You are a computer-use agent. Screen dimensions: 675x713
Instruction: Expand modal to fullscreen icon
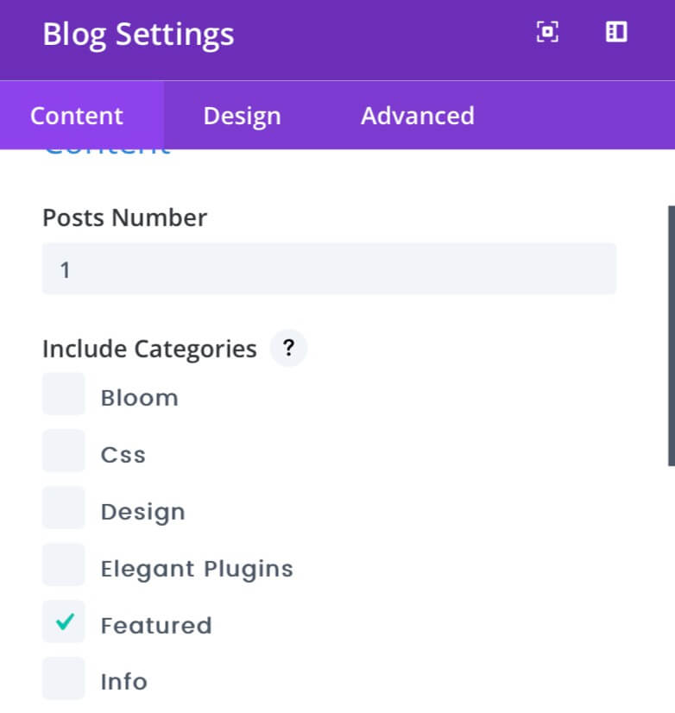pyautogui.click(x=547, y=32)
